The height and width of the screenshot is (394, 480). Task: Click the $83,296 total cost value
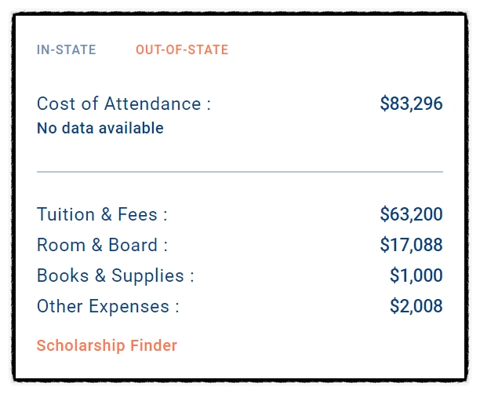point(411,104)
